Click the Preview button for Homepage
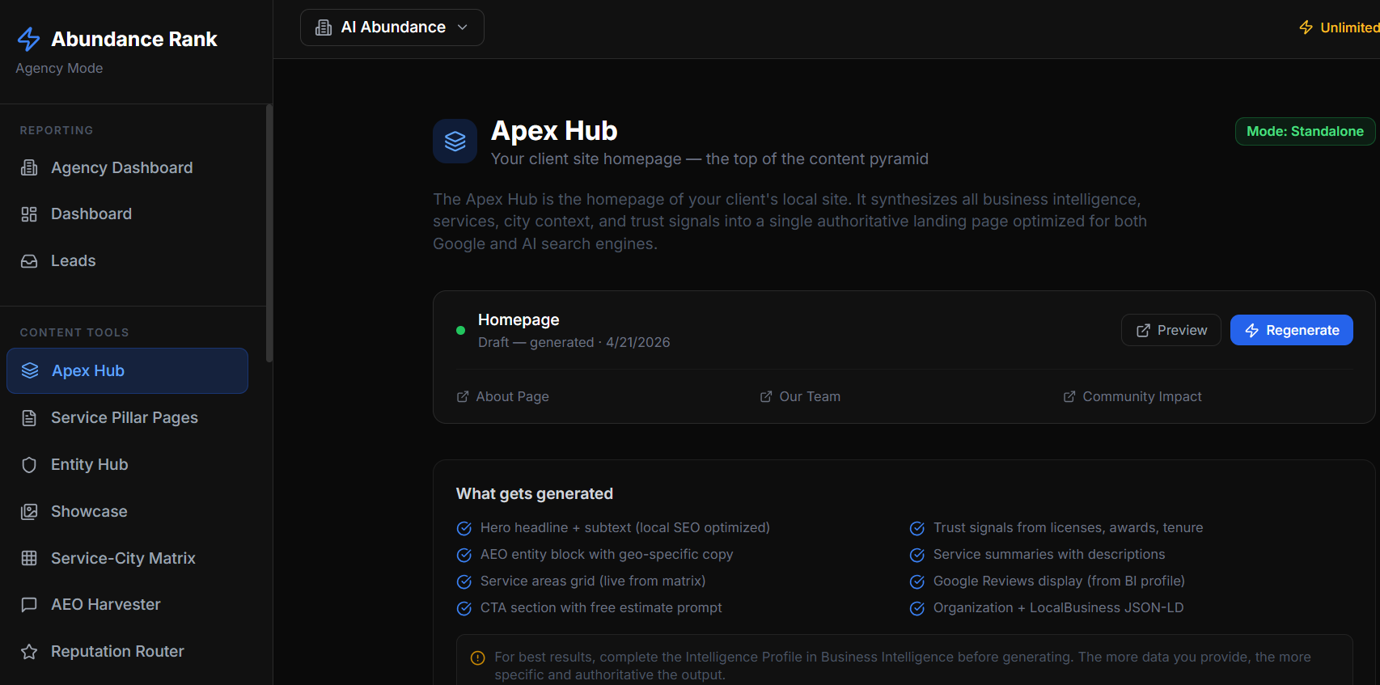The image size is (1380, 685). click(1170, 330)
